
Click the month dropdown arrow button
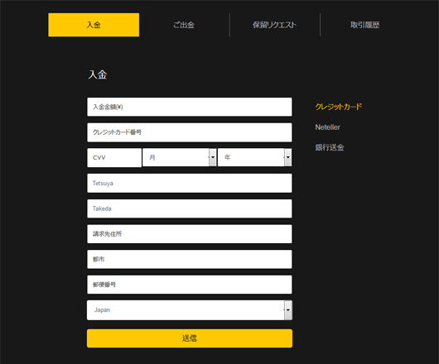point(213,157)
